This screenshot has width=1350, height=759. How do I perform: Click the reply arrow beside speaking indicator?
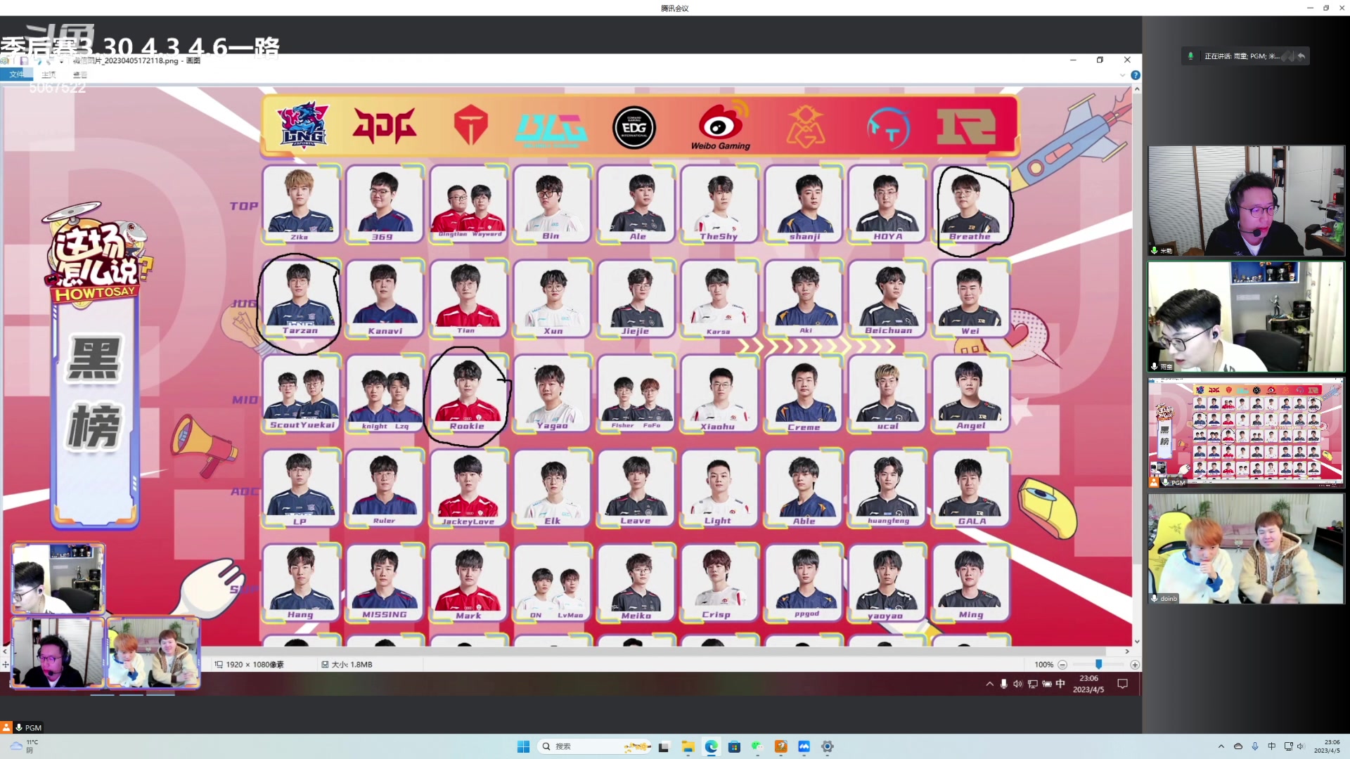click(1301, 56)
